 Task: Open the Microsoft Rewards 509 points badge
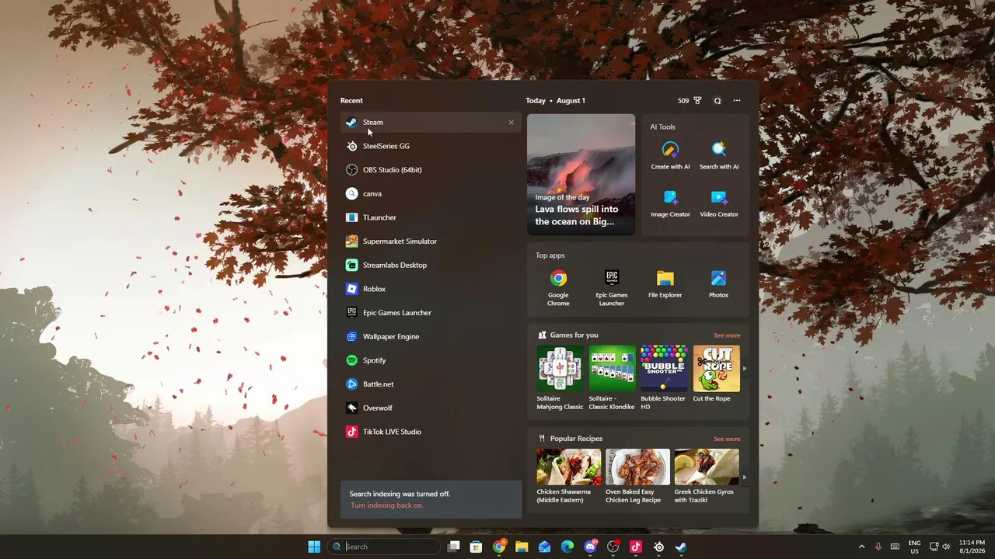click(690, 101)
